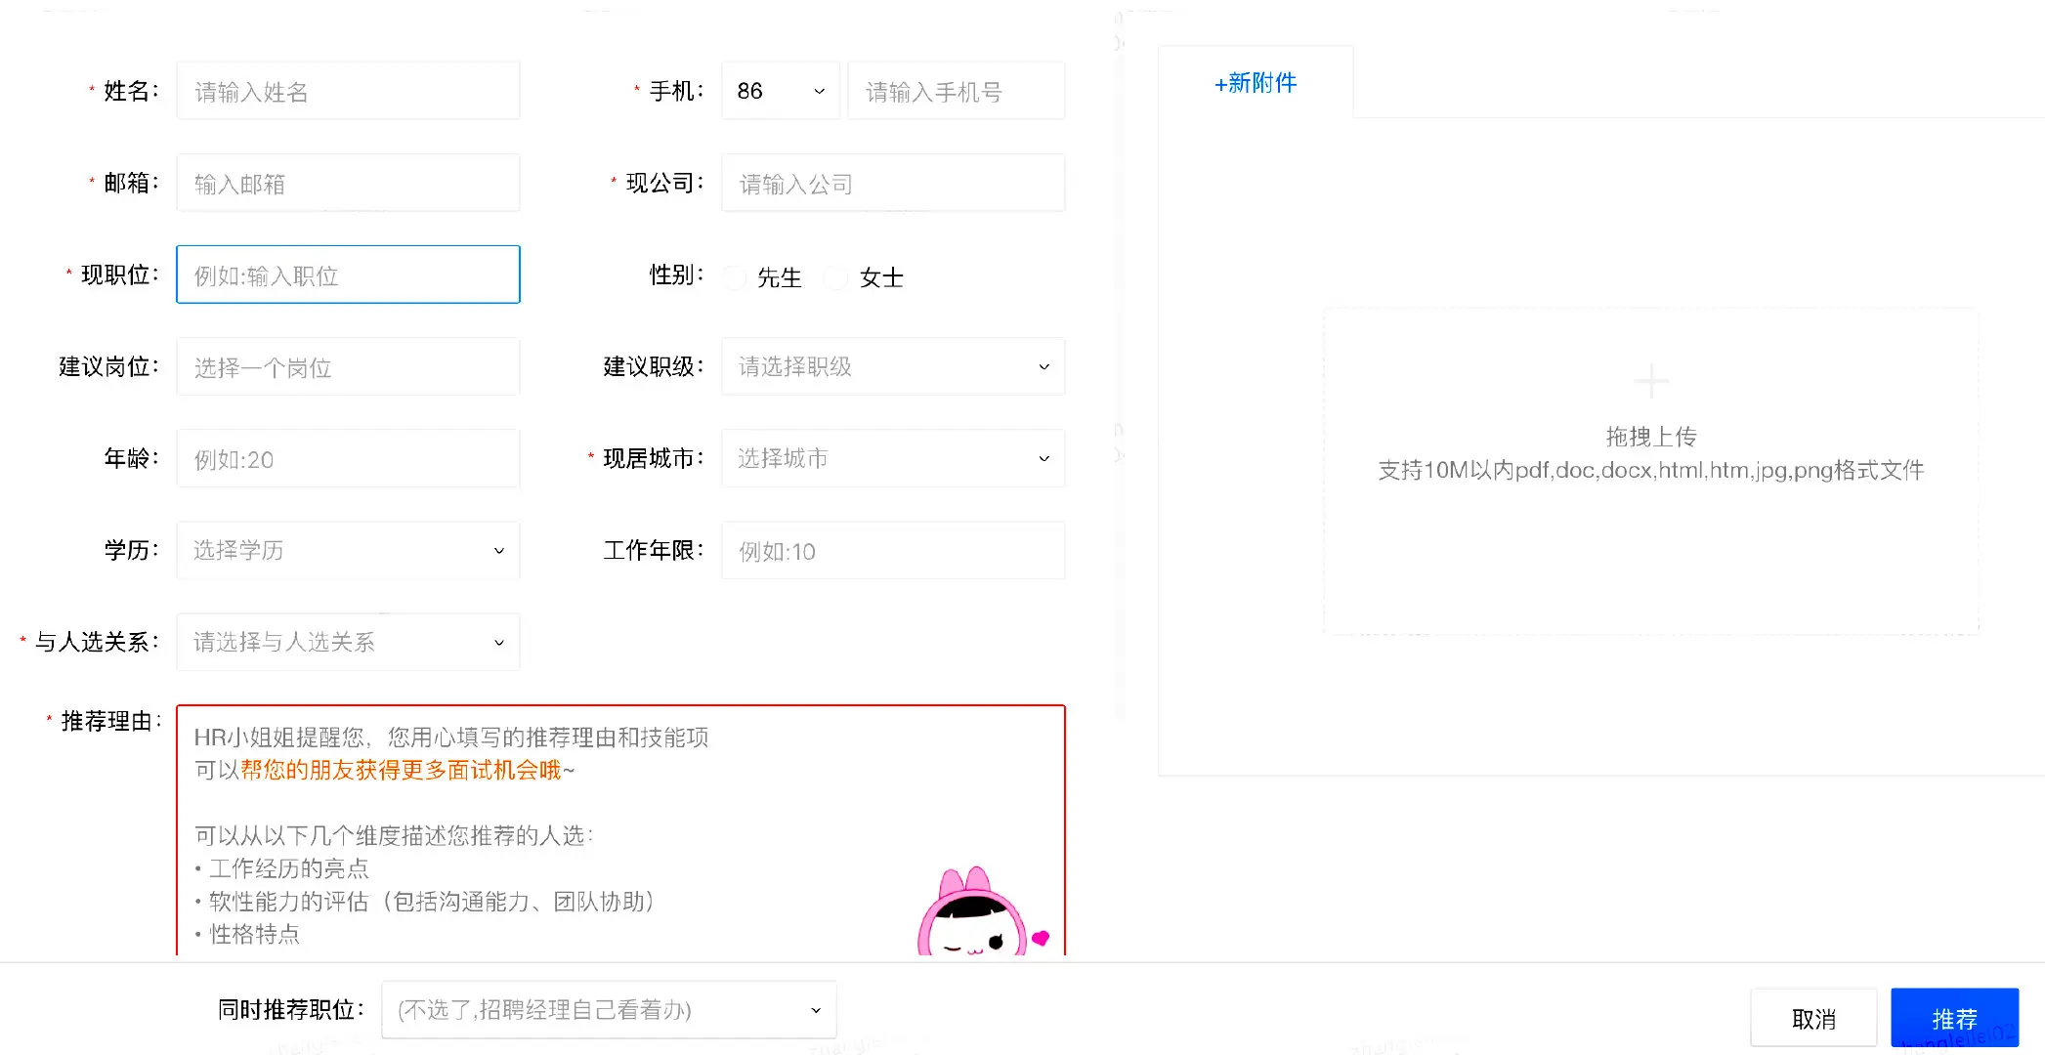Select the 女士 gender radio button
This screenshot has width=2045, height=1055.
coord(836,278)
